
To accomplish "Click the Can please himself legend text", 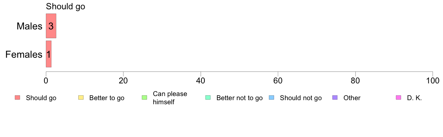I will pos(170,98).
